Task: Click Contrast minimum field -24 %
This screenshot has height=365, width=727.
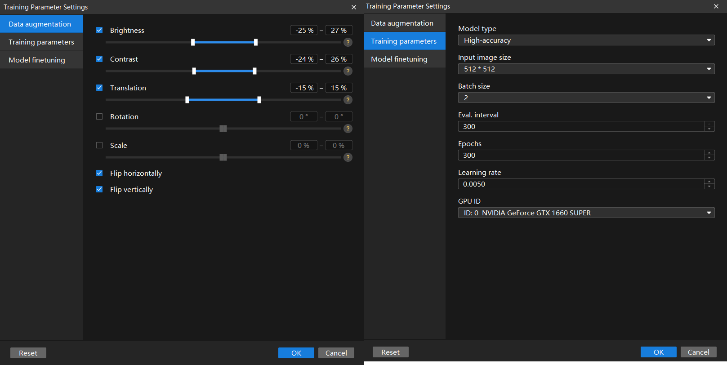Action: [304, 59]
